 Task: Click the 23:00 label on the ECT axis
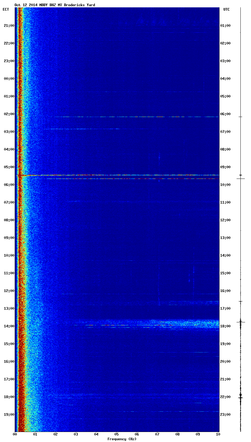pyautogui.click(x=9, y=61)
